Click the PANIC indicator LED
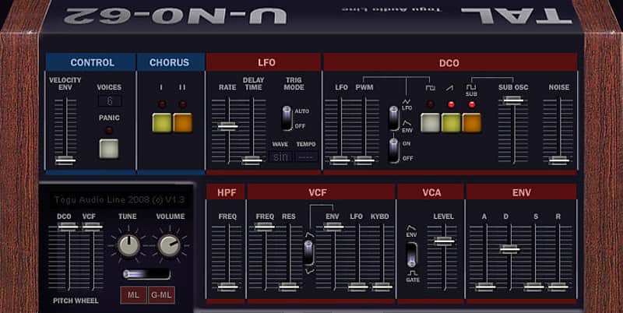This screenshot has height=313, width=623. pyautogui.click(x=109, y=130)
